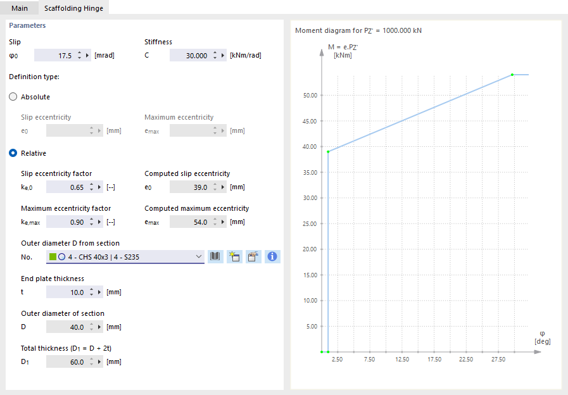Increase slip φ0 using the up spinner arrow
The height and width of the screenshot is (395, 568).
coord(79,53)
